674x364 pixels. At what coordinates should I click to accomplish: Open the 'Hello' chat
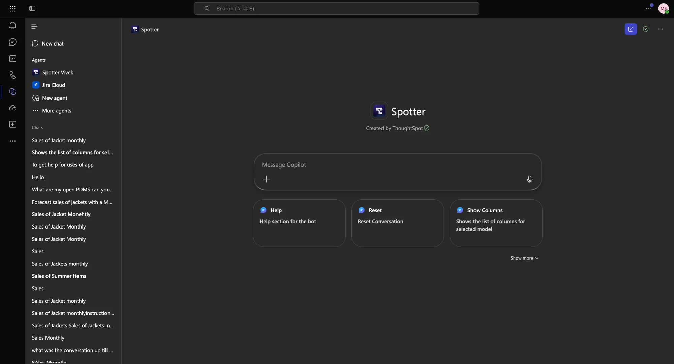click(x=38, y=177)
